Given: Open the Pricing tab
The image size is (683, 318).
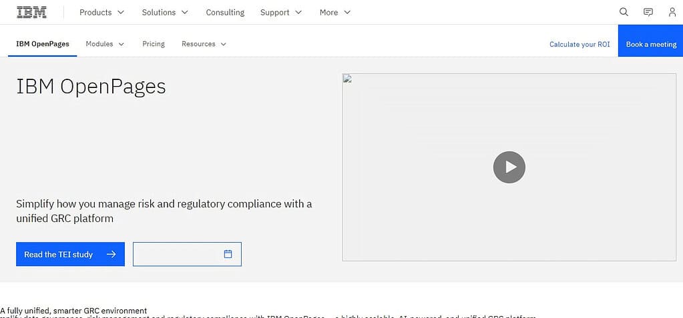Looking at the screenshot, I should point(154,44).
